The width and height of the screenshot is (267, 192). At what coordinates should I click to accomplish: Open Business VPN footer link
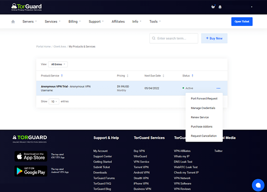pyautogui.click(x=142, y=189)
